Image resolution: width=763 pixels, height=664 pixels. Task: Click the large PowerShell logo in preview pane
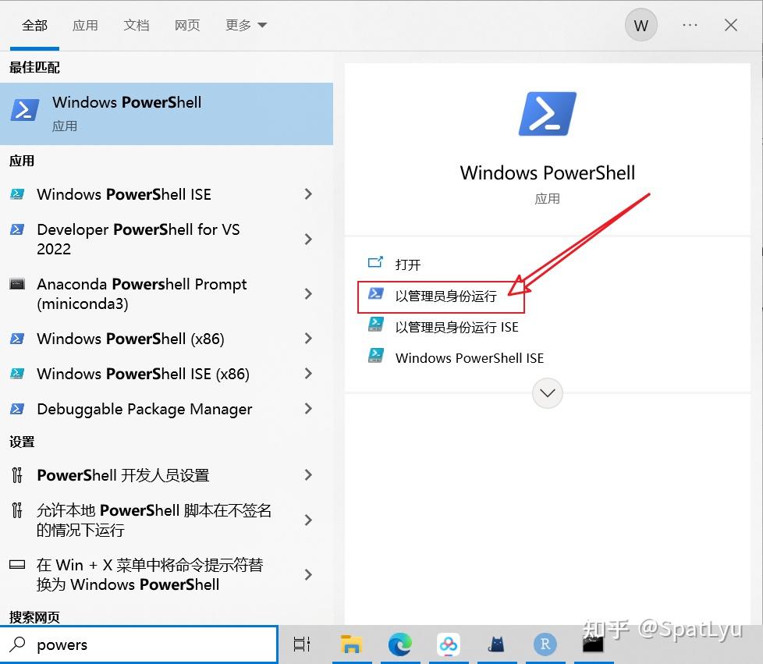coord(548,113)
